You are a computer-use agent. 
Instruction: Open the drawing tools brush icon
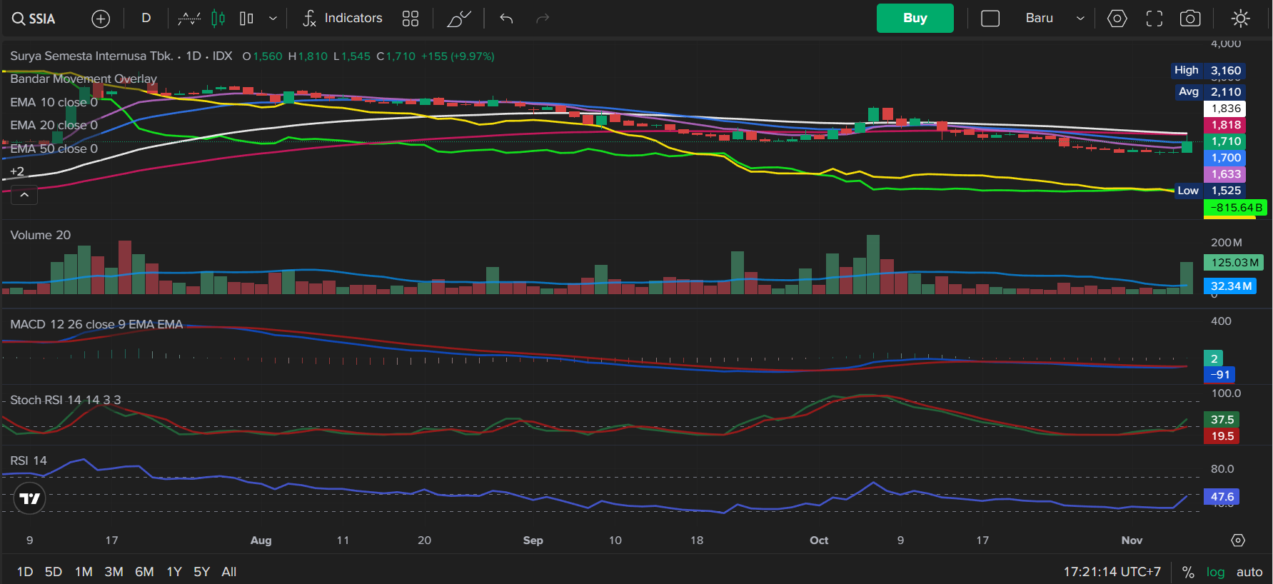click(x=458, y=19)
